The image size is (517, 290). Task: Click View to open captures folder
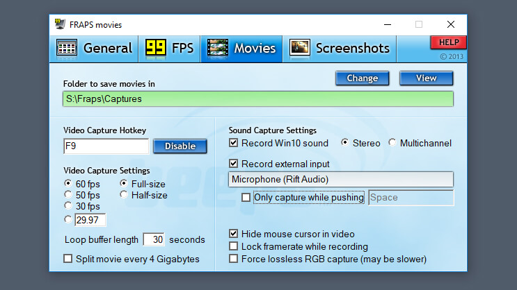(x=427, y=78)
